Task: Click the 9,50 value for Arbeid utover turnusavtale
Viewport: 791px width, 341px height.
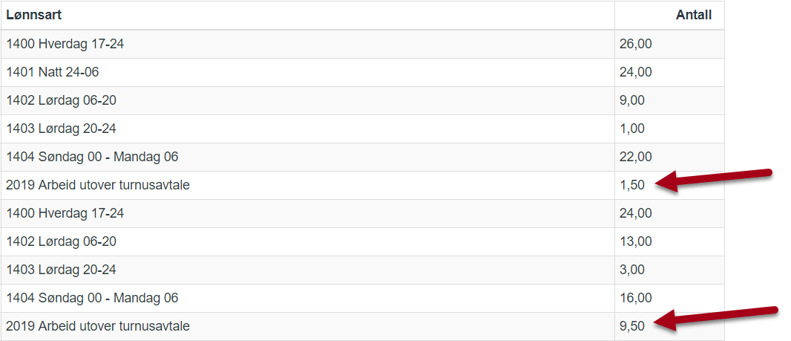Action: (632, 326)
